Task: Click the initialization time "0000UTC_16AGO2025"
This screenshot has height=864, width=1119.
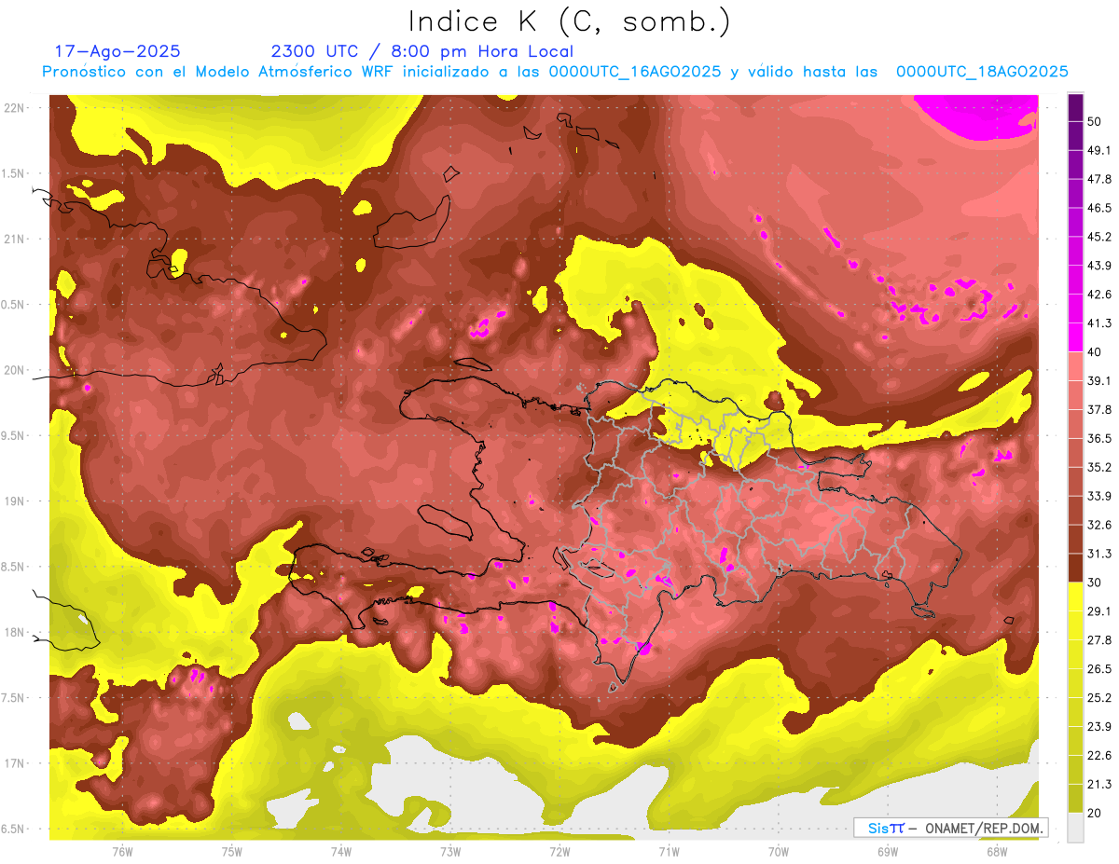Action: 635,72
